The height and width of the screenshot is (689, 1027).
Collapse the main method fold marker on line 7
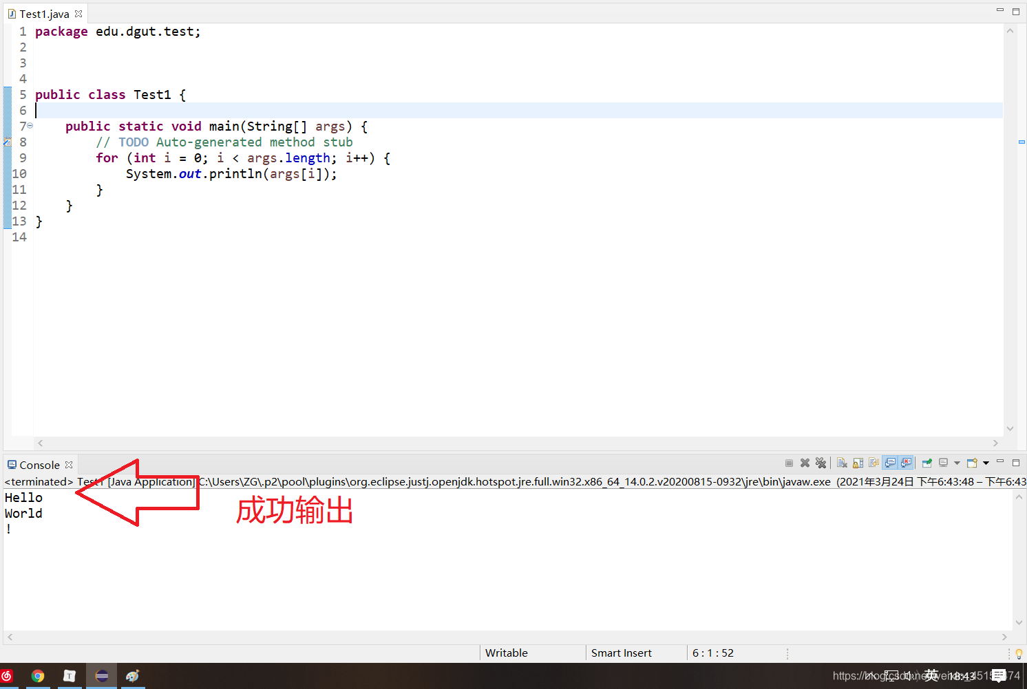(30, 126)
